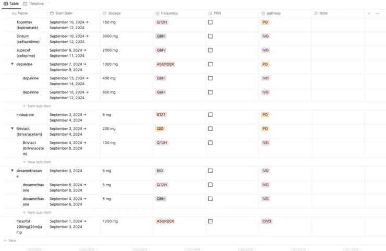Check PRN box for supecef row
Image resolution: width=386 pixels, height=251 pixels.
210,50
